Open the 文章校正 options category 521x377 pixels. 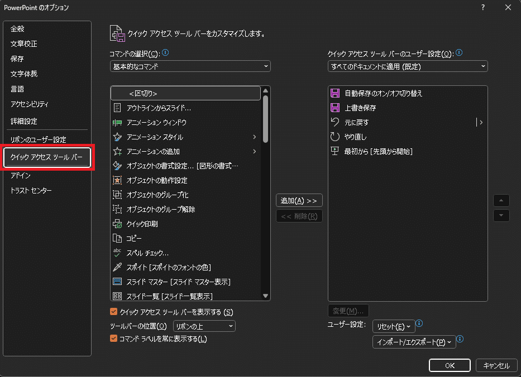pos(24,44)
